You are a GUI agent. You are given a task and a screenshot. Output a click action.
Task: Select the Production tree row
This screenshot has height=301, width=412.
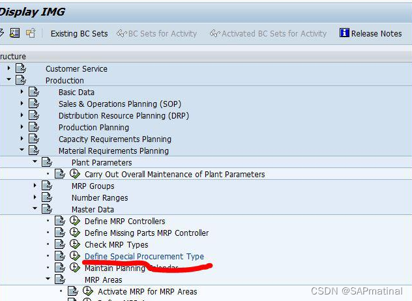coord(206,80)
